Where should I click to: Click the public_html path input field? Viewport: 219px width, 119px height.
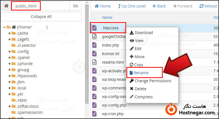point(40,6)
